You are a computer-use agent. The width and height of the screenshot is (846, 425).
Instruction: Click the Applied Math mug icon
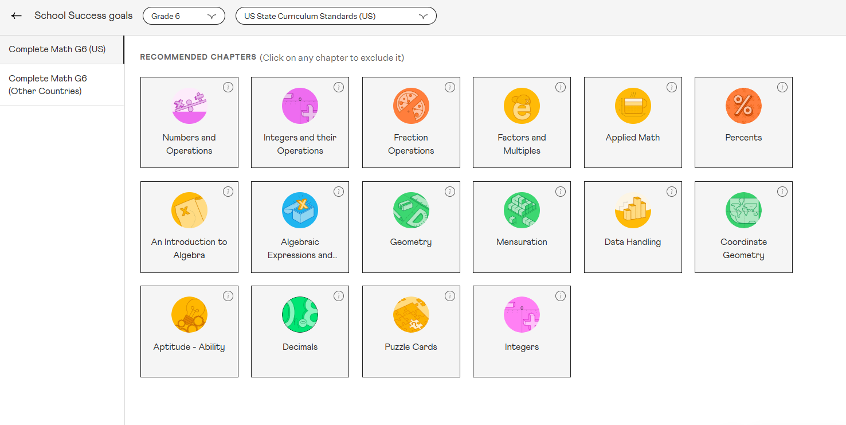[633, 106]
